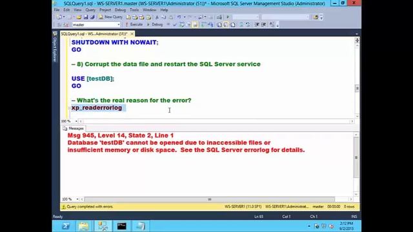
Task: Open the File menu
Action: pyautogui.click(x=57, y=10)
